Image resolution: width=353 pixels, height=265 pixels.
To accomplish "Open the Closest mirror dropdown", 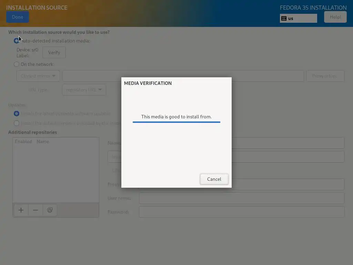I will [x=38, y=76].
